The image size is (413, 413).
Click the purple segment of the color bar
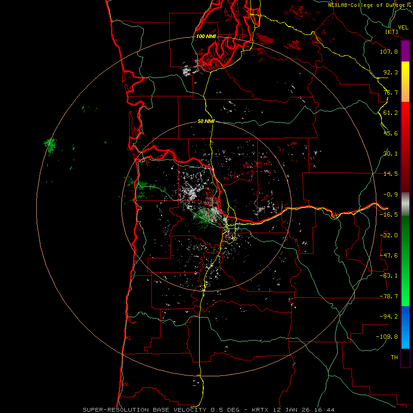[x=405, y=51]
